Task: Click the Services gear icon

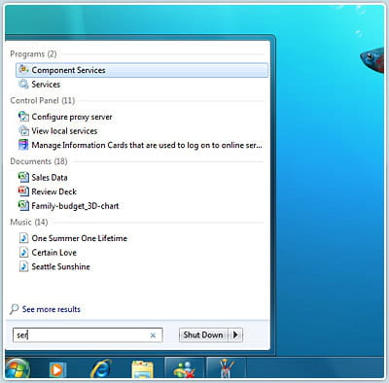Action: [x=23, y=85]
